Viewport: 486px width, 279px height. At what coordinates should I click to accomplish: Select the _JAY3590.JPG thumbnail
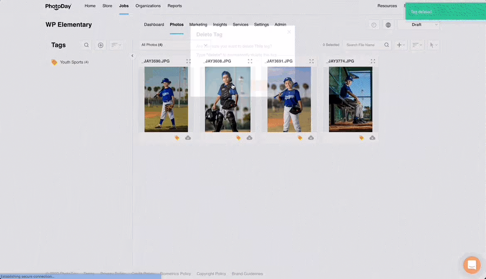click(166, 99)
